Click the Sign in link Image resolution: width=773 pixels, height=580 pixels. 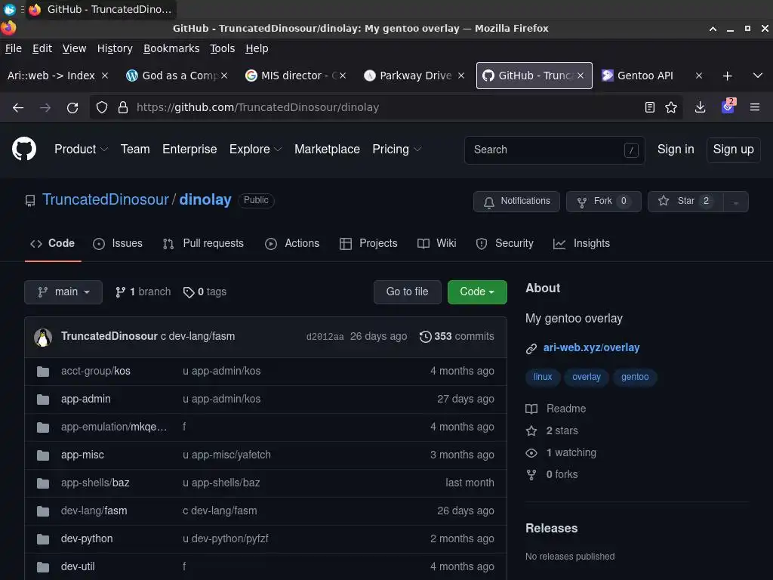coord(676,150)
